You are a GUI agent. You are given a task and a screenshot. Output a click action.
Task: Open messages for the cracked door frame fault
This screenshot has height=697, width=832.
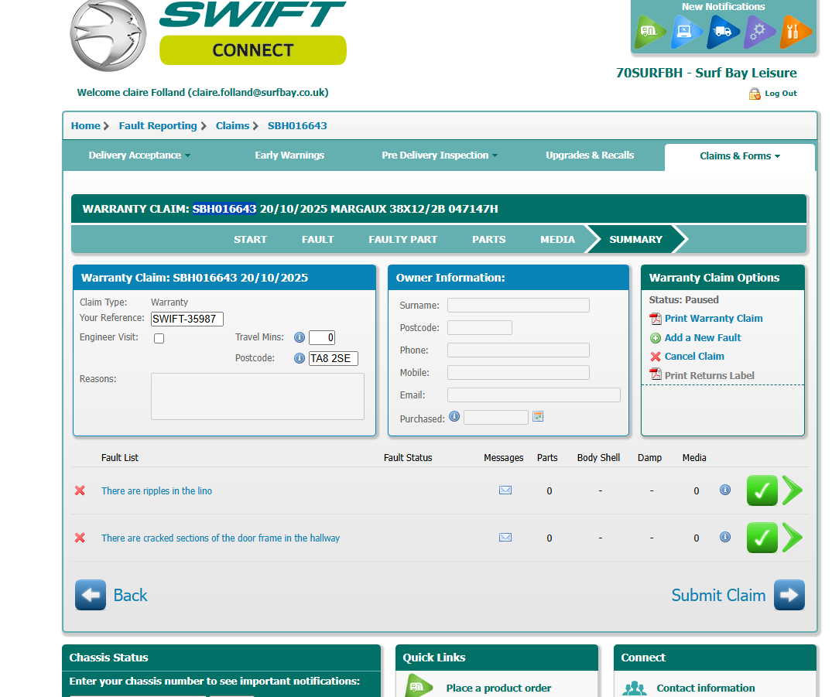point(505,538)
